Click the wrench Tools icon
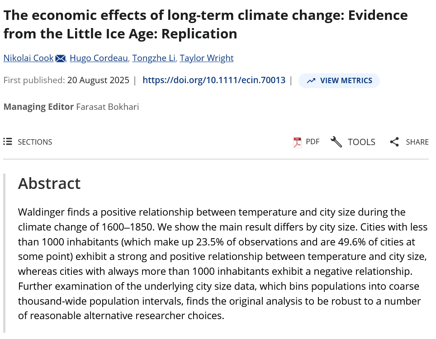This screenshot has width=436, height=339. tap(336, 142)
